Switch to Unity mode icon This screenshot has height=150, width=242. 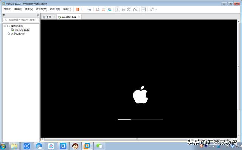[x=135, y=9]
